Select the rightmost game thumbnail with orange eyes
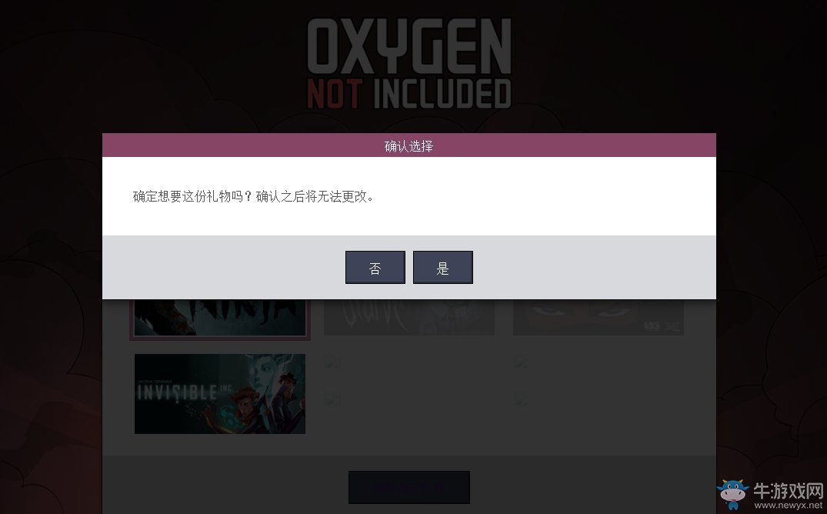827x514 pixels. [x=598, y=317]
